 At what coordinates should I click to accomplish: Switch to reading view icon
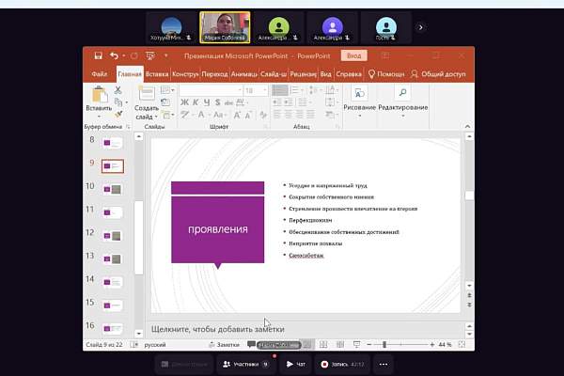tap(340, 345)
